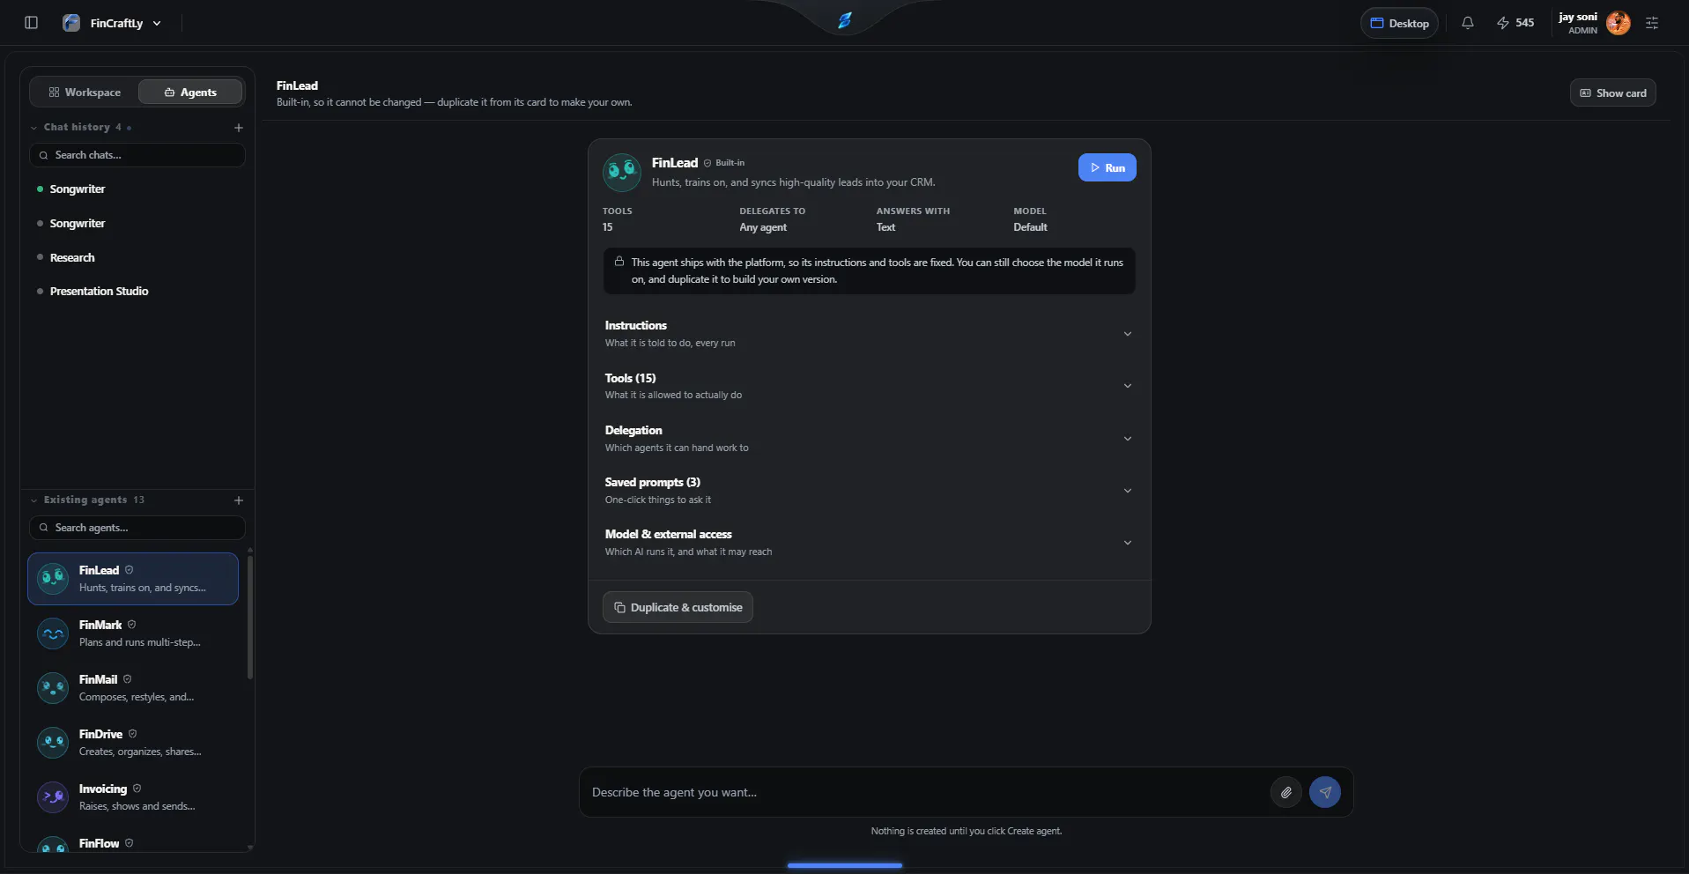Run the FinLead agent
The width and height of the screenshot is (1689, 874).
(1107, 167)
